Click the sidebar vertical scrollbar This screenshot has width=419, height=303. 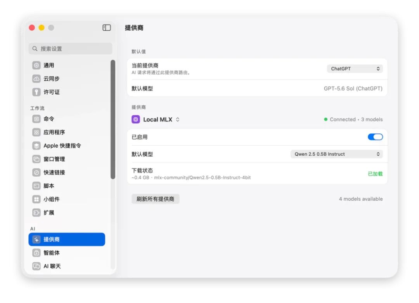(113, 119)
